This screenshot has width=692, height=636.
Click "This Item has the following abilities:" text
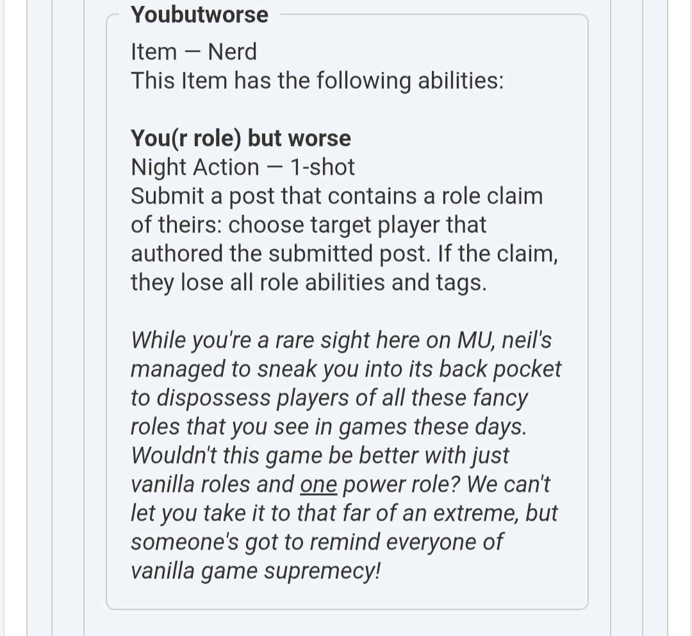[317, 81]
